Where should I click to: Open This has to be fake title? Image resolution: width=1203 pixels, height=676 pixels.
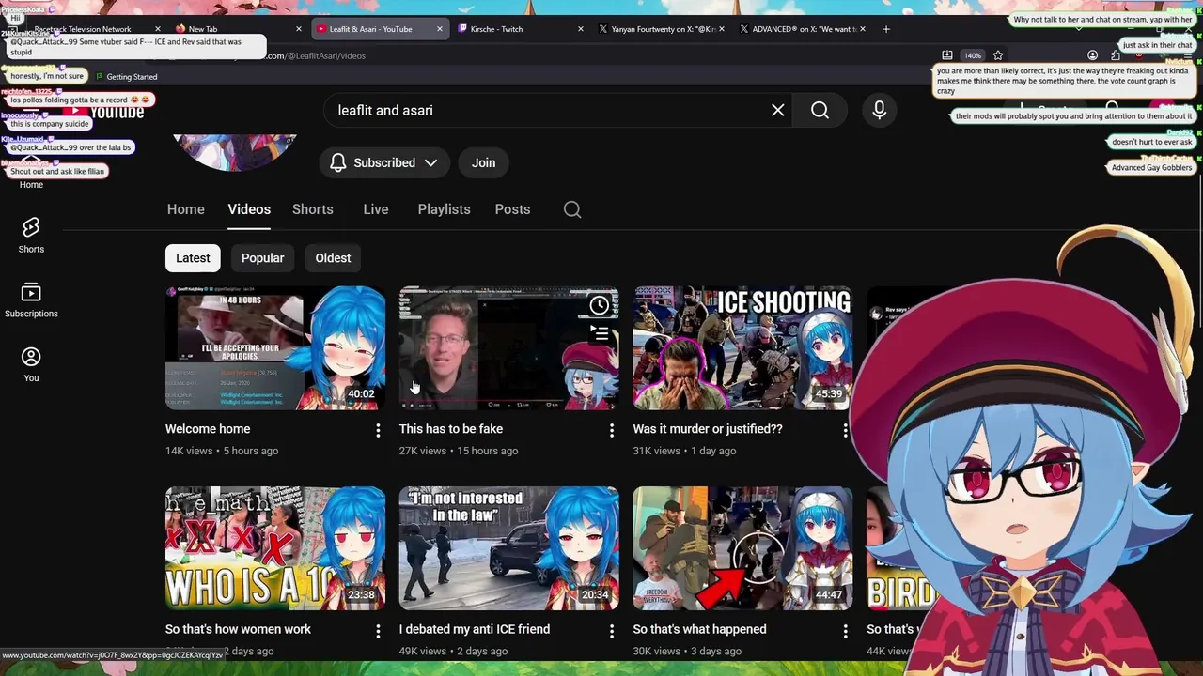(451, 429)
